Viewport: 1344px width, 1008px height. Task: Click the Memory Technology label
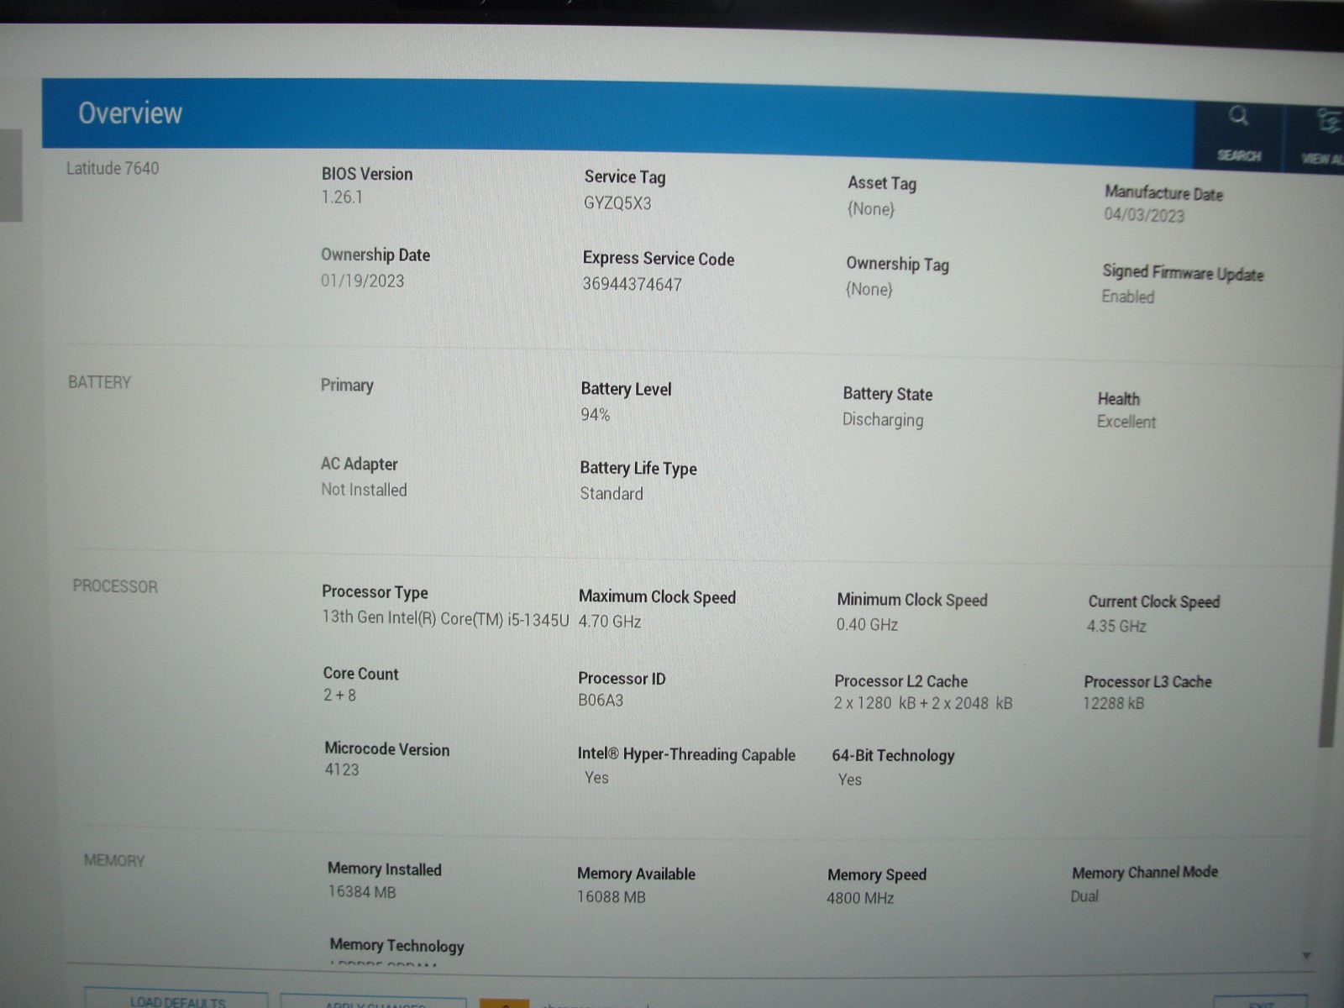pos(396,946)
